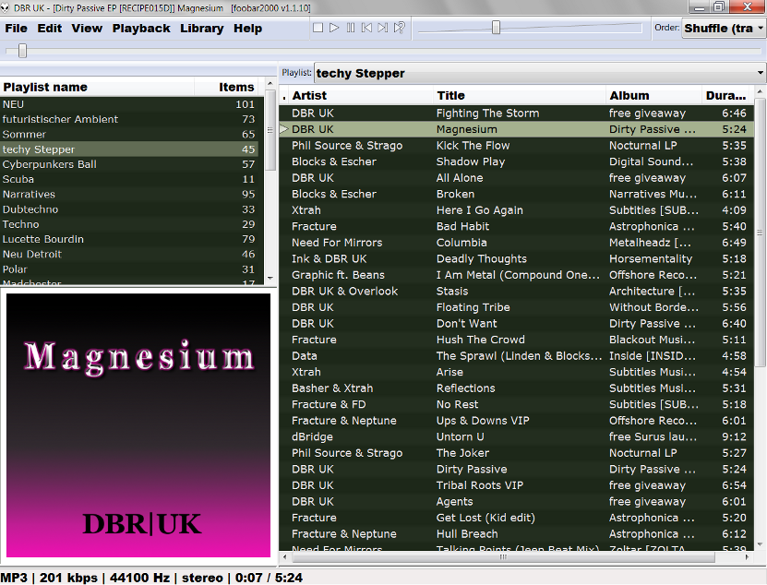The image size is (767, 585).
Task: Select the track Untorn U
Action: click(516, 436)
